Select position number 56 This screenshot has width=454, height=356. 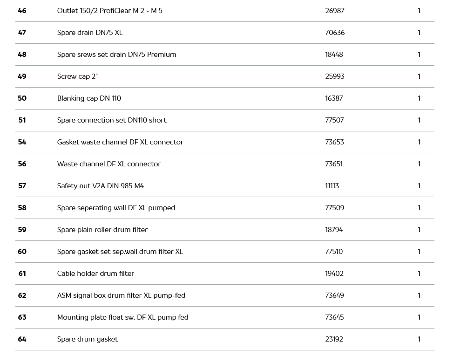click(x=22, y=164)
